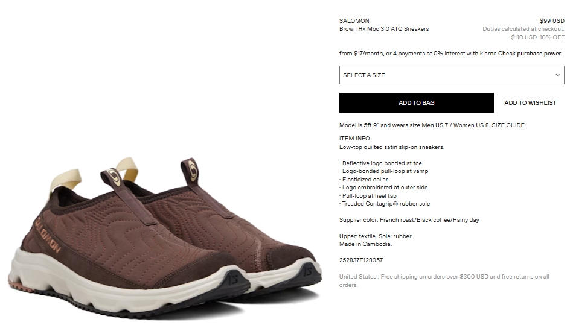Open Klarna Check purchase power link
The height and width of the screenshot is (331, 573).
click(530, 54)
